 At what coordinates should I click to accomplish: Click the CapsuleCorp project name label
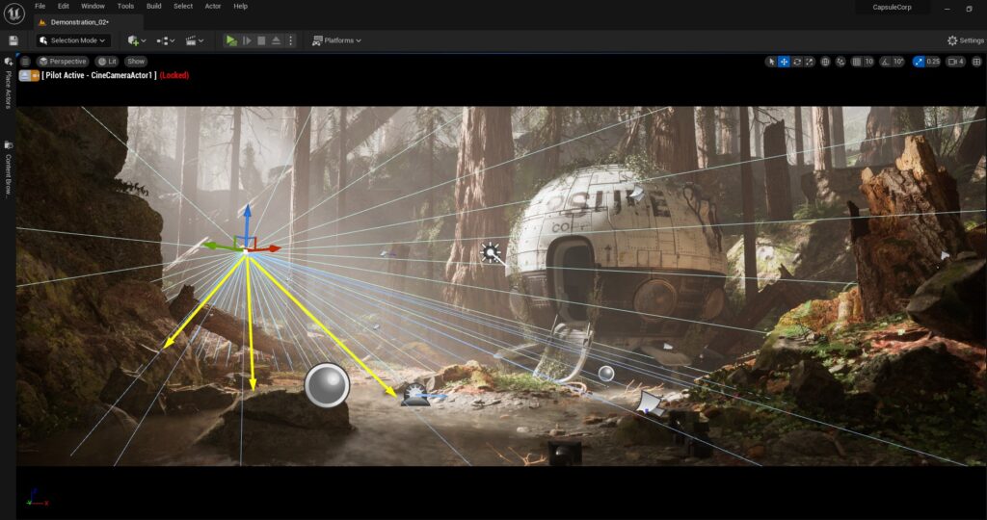click(892, 7)
